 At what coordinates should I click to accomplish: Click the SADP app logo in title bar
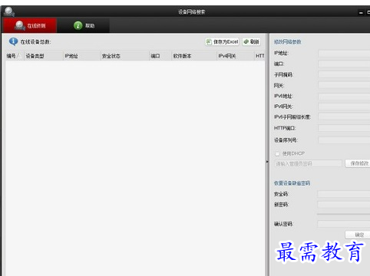[9, 11]
